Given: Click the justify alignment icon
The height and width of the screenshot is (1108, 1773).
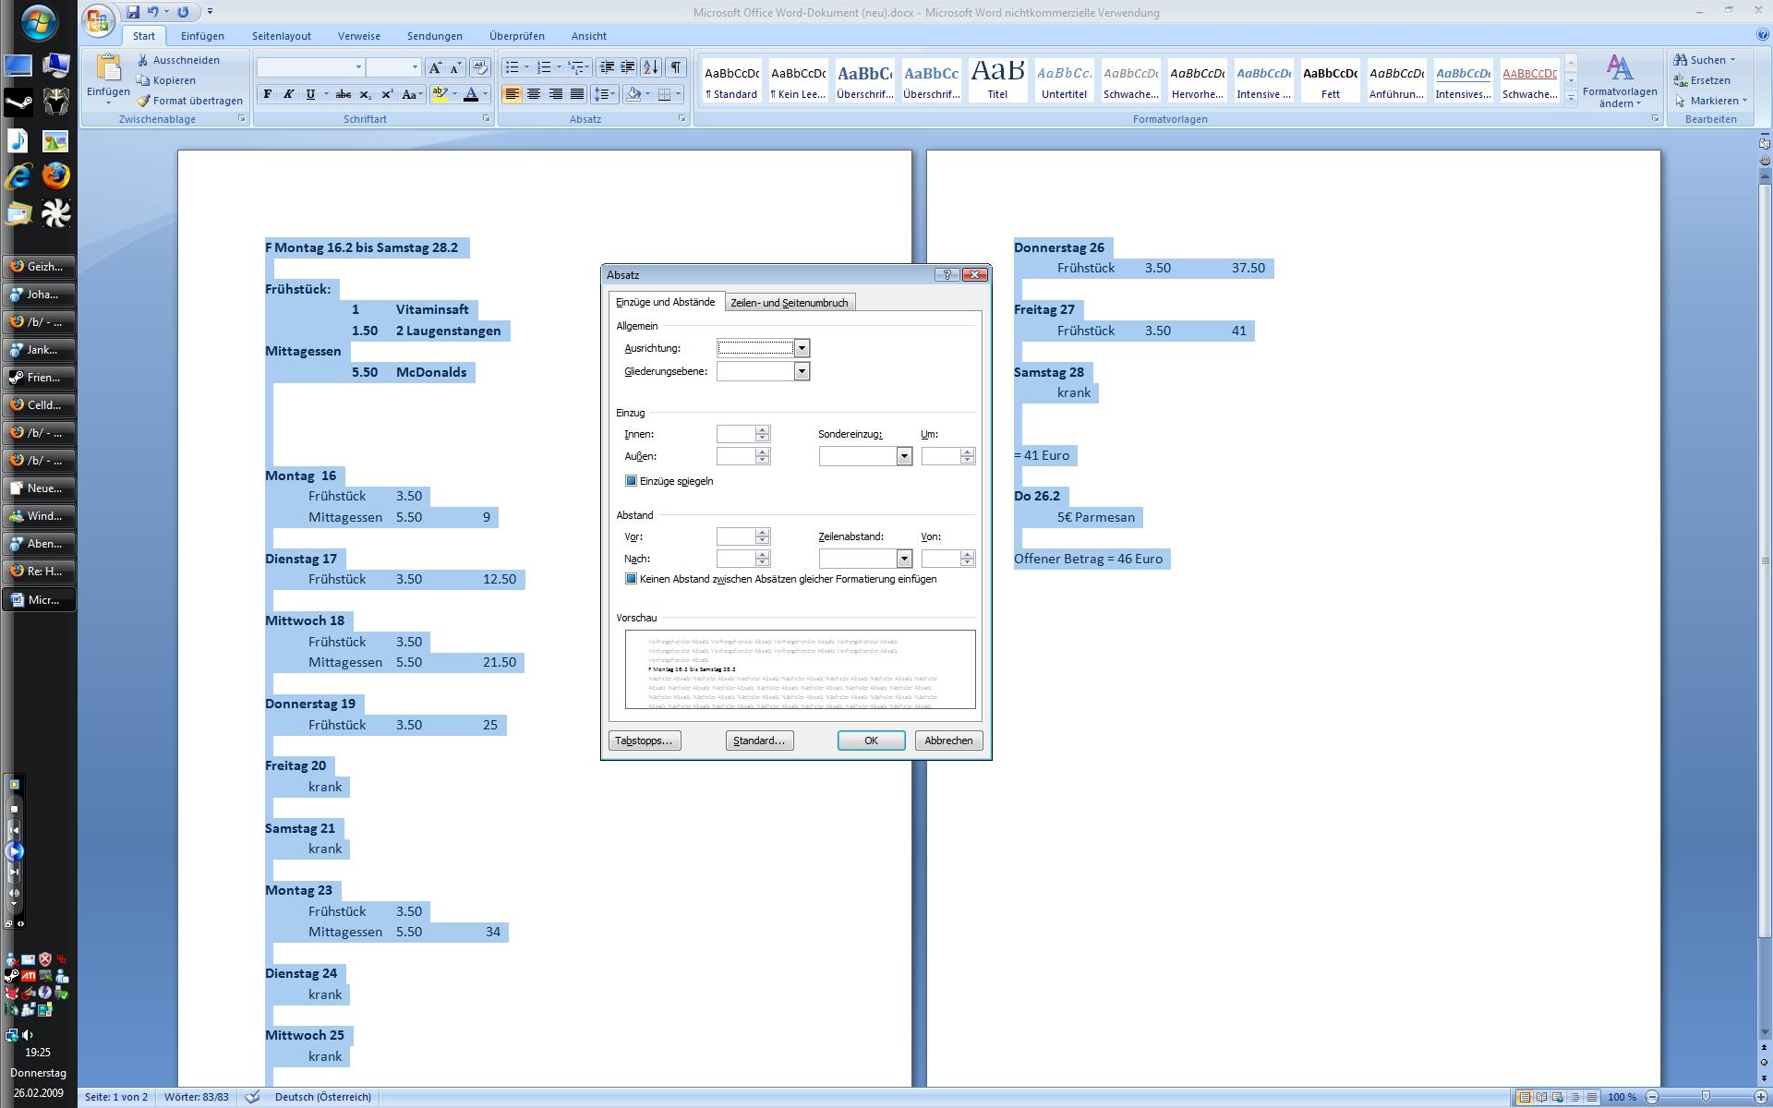Looking at the screenshot, I should click(577, 94).
